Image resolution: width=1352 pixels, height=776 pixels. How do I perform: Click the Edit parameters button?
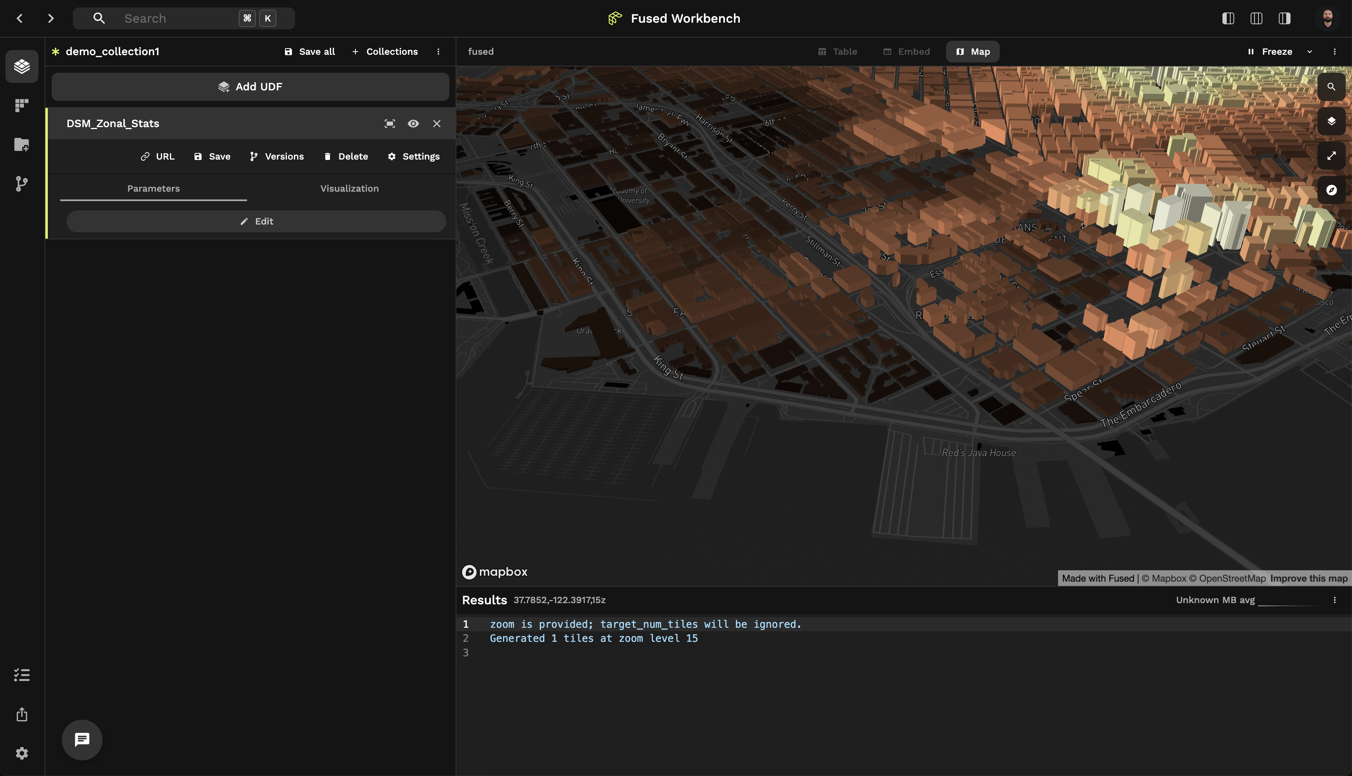click(256, 222)
